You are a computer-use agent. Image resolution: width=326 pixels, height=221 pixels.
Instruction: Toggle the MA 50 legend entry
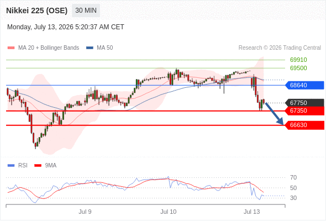[99, 48]
